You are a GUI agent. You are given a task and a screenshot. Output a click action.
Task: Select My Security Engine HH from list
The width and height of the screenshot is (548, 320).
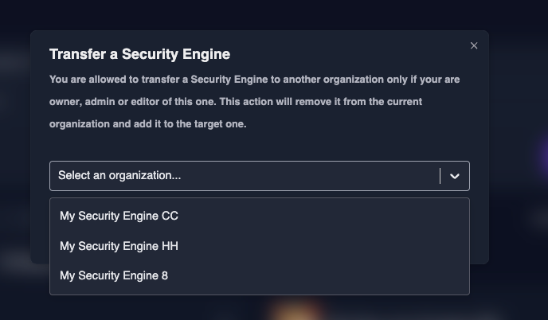click(119, 246)
